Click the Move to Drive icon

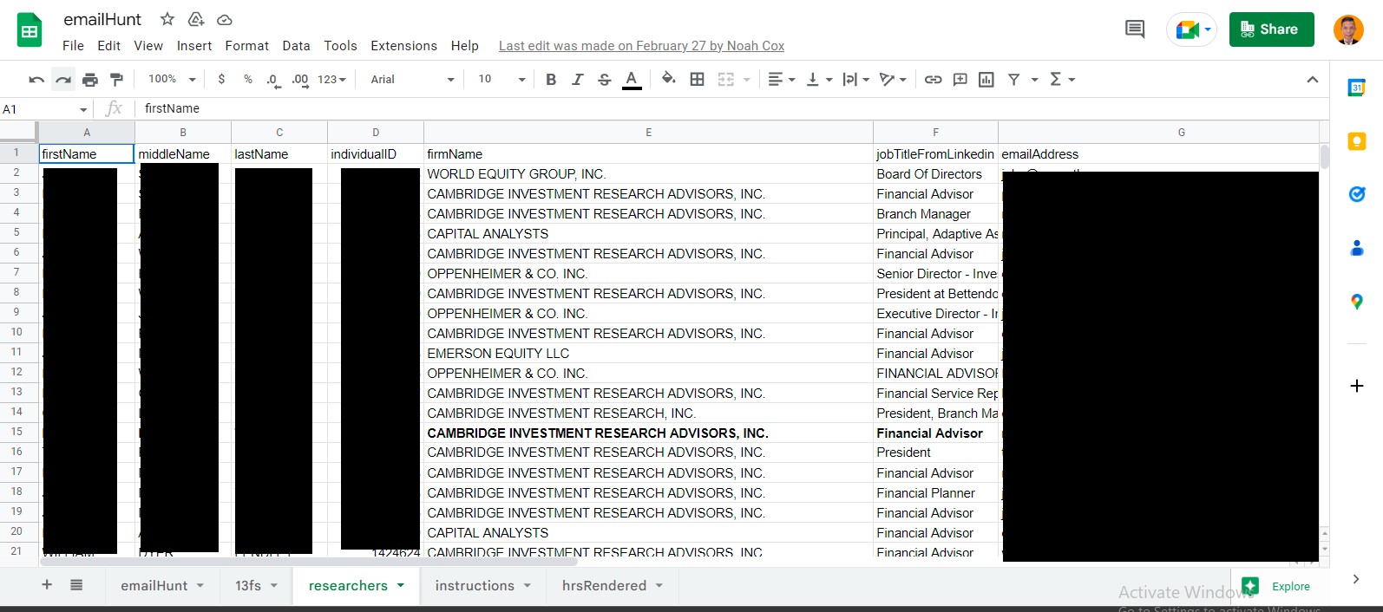[x=196, y=19]
